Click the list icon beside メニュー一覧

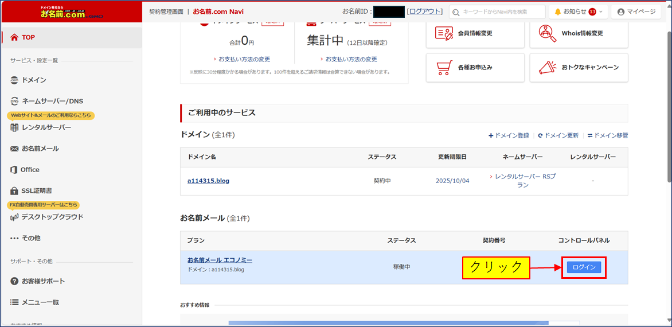click(14, 302)
